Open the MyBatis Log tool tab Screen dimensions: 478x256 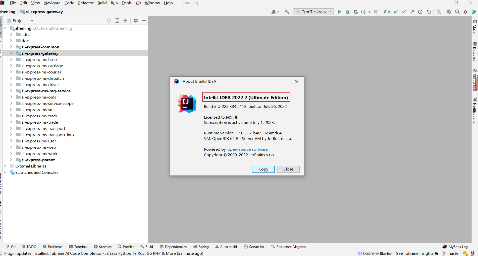[455, 247]
